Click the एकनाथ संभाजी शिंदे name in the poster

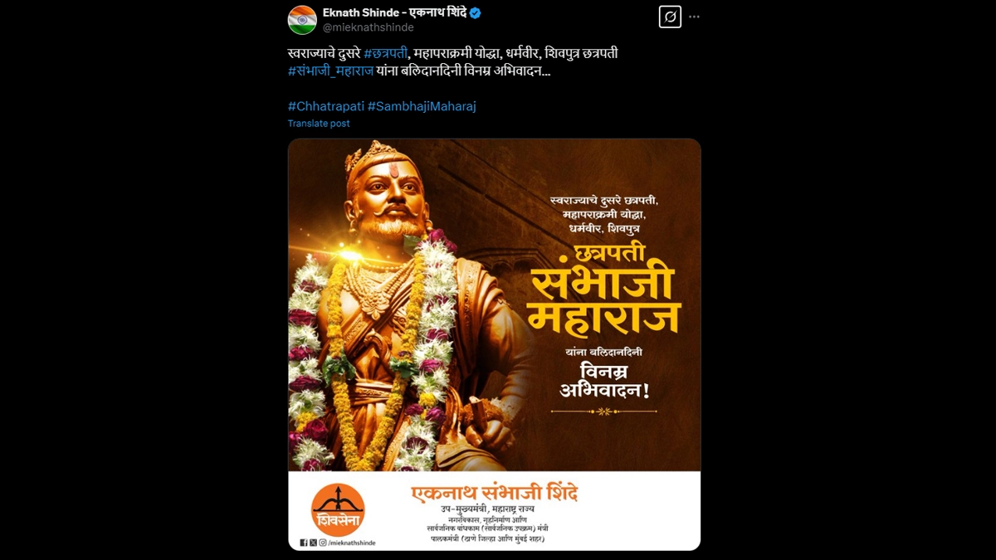(x=496, y=494)
